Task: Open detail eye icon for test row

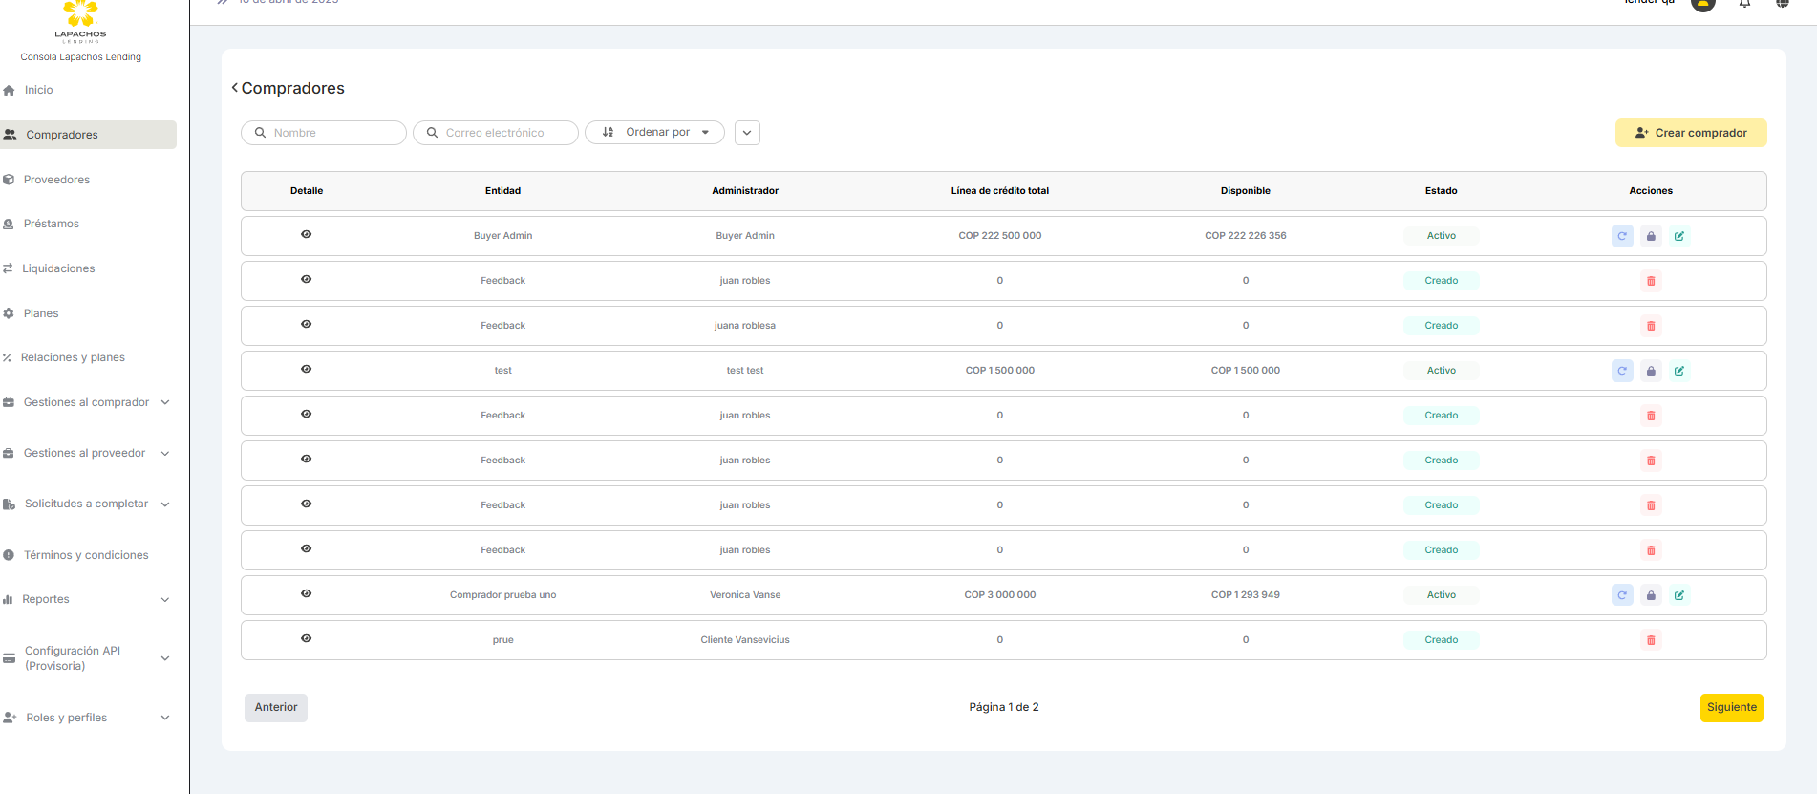Action: tap(306, 370)
